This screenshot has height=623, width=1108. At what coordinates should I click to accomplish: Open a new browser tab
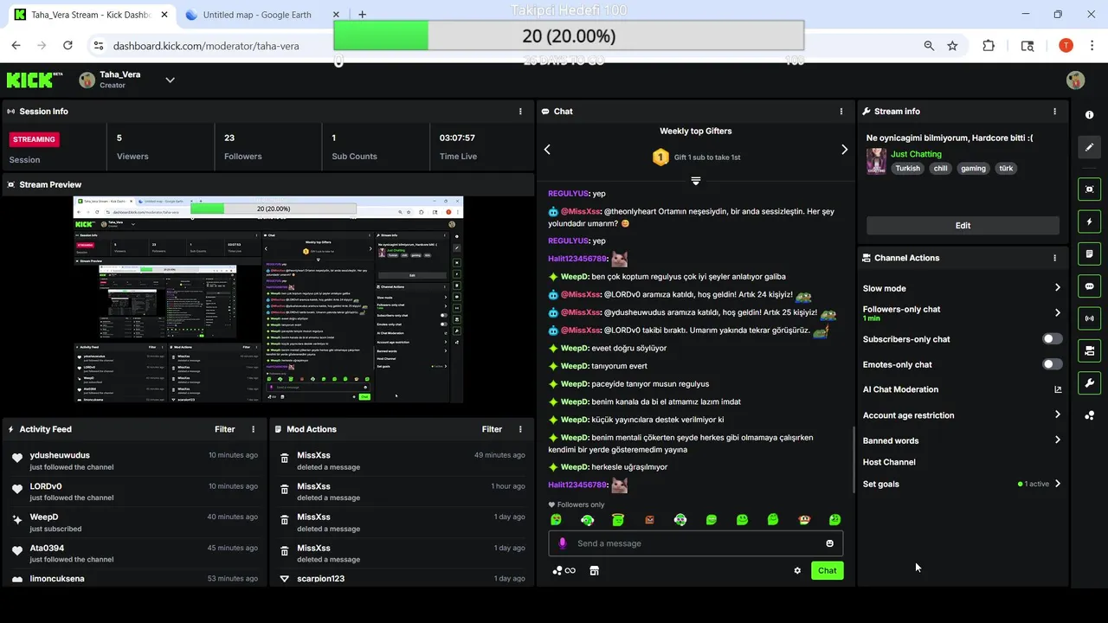click(x=362, y=15)
